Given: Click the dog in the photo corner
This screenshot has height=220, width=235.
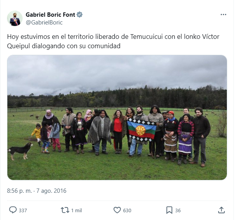Looking at the screenshot, I should coord(20,151).
